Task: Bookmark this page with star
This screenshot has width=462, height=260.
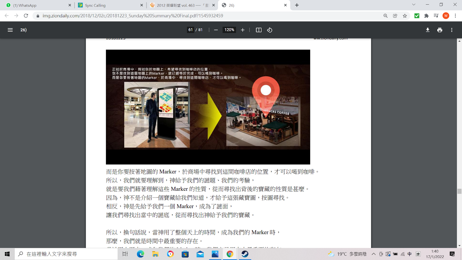Action: [x=405, y=16]
